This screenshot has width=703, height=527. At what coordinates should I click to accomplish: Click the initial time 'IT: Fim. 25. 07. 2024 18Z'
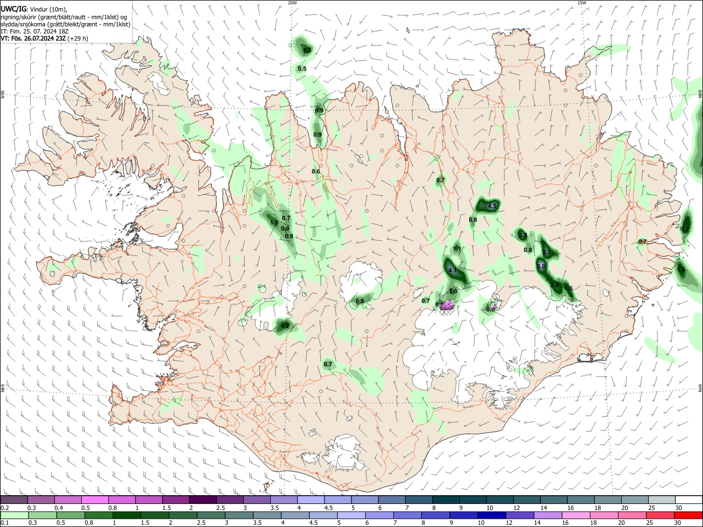35,31
